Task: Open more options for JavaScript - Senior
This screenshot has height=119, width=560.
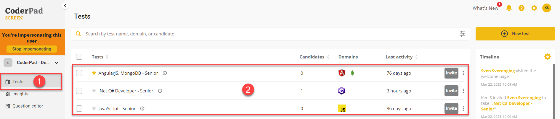Action: 463,108
